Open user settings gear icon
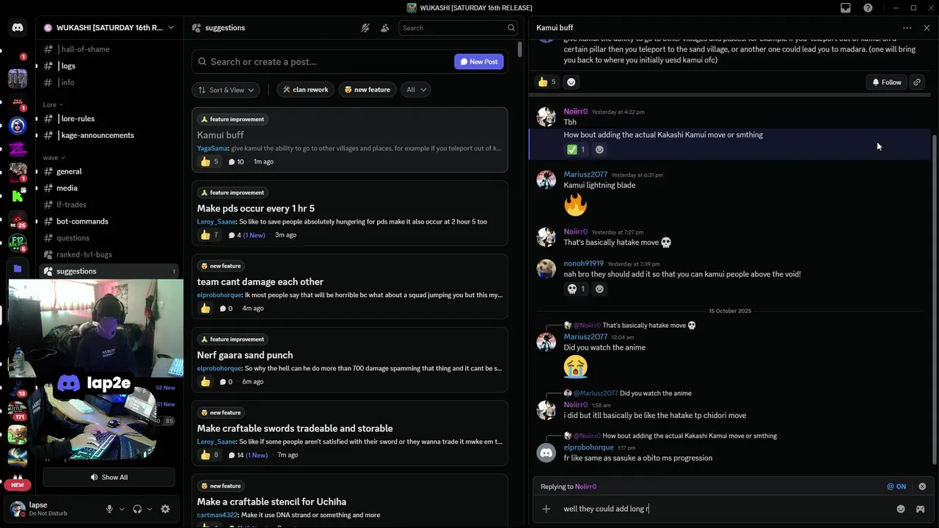 [x=165, y=509]
